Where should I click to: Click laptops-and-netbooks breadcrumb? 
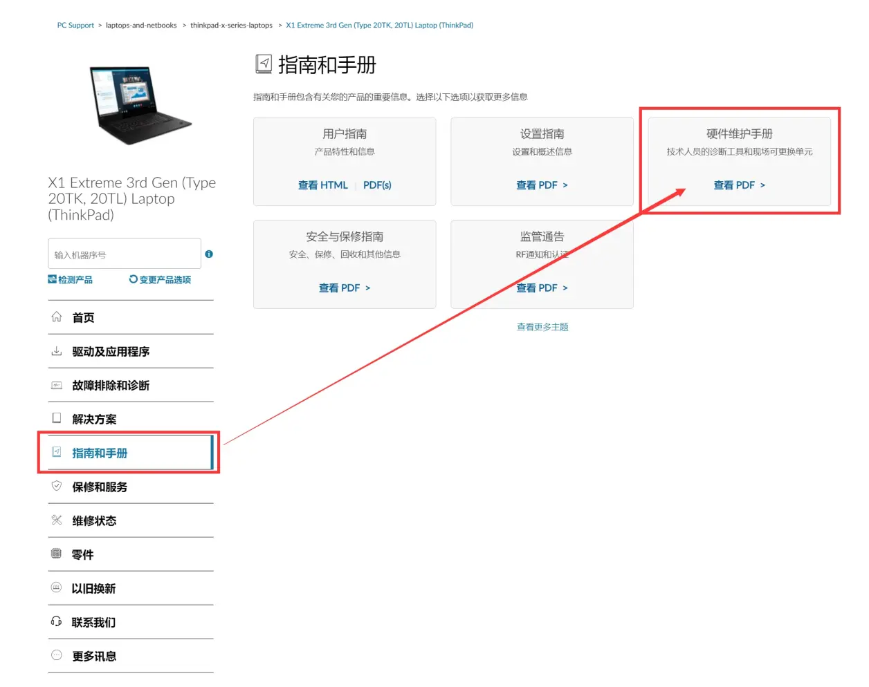[x=141, y=25]
